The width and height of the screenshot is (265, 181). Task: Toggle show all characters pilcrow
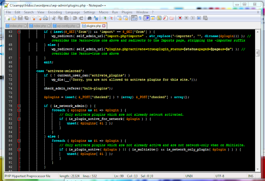coord(140,18)
